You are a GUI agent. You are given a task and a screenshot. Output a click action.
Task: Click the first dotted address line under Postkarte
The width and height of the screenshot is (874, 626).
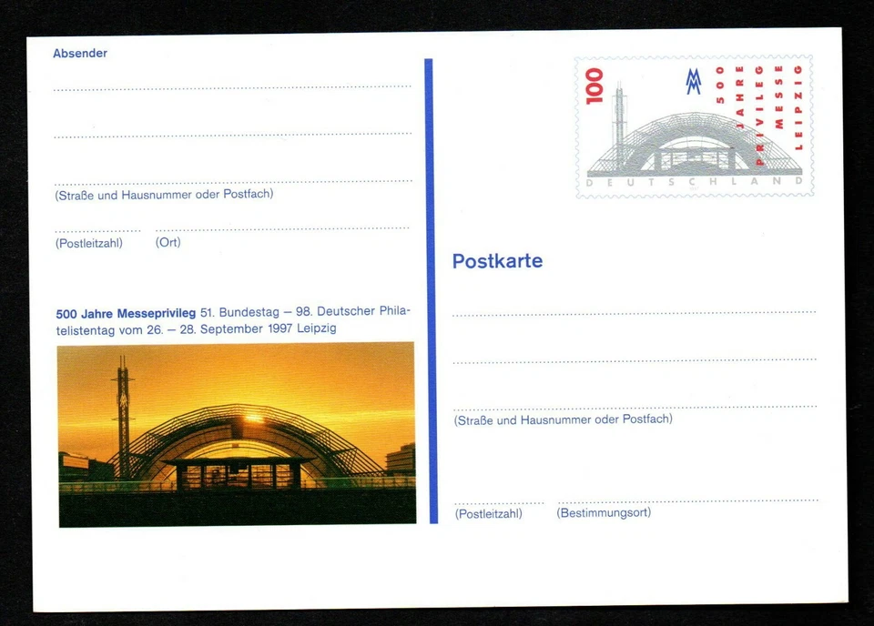click(x=635, y=314)
